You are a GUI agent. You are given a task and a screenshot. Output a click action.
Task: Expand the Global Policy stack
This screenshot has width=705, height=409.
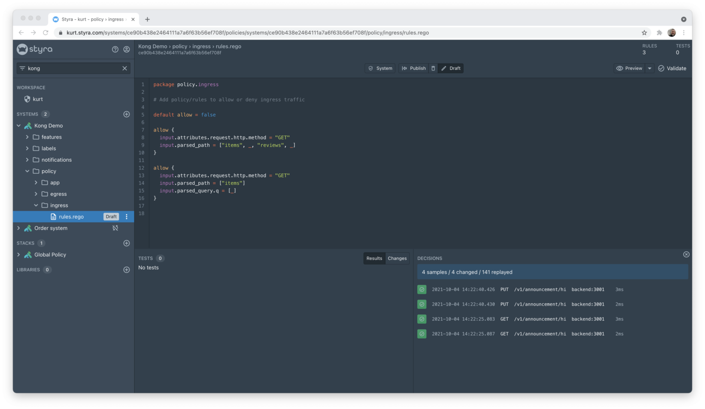coord(19,255)
